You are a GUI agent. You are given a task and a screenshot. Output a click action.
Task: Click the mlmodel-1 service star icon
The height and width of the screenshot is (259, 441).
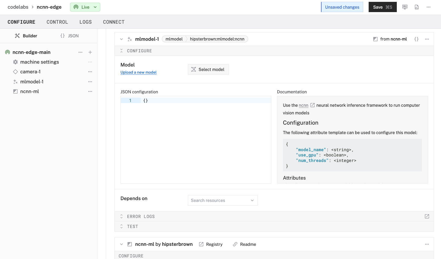129,39
